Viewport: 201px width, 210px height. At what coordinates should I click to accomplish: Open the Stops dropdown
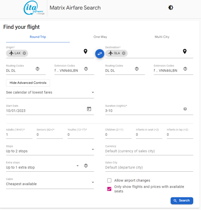50,150
